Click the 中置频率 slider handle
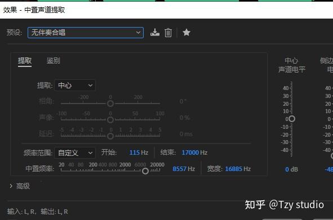Image resolution: width=333 pixels, height=220 pixels. point(145,171)
